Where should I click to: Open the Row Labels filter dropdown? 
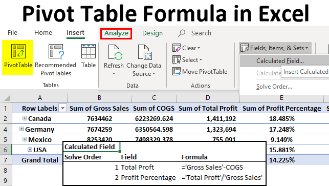(62, 108)
